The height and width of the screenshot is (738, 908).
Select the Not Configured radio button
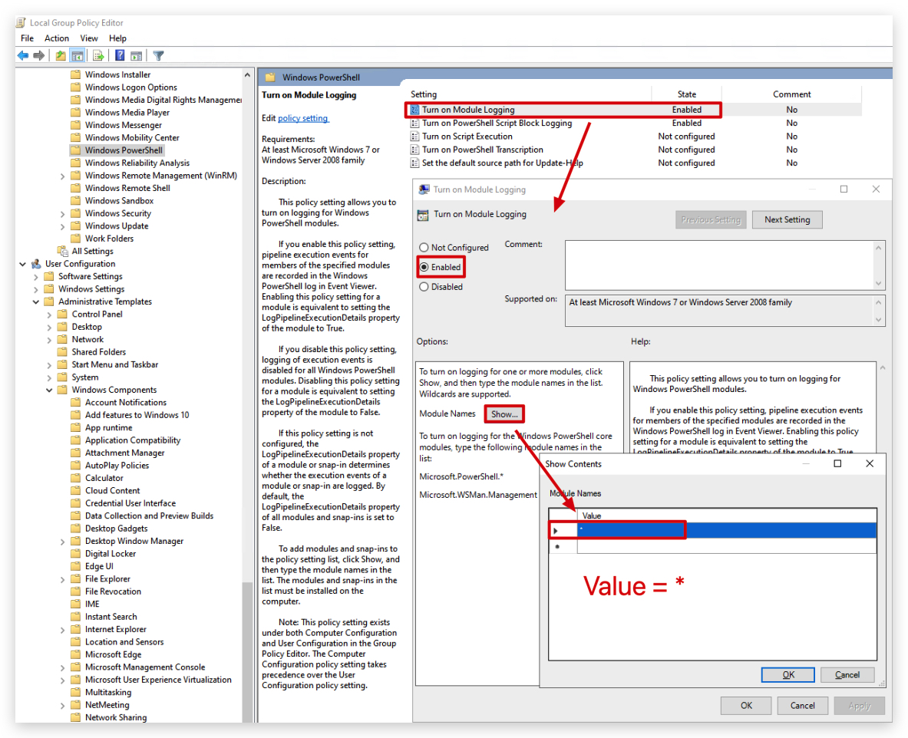(x=424, y=248)
